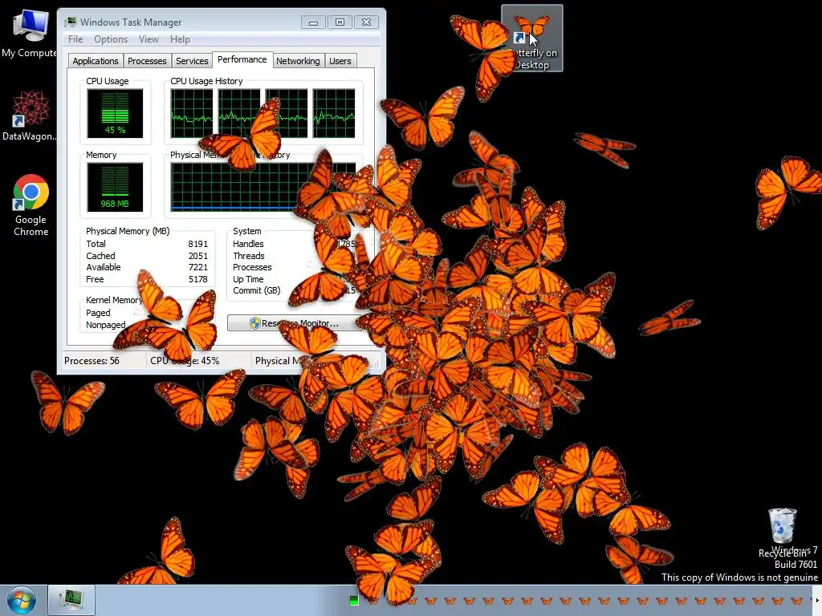Click the Threads label under System
Image resolution: width=822 pixels, height=616 pixels.
pos(249,256)
